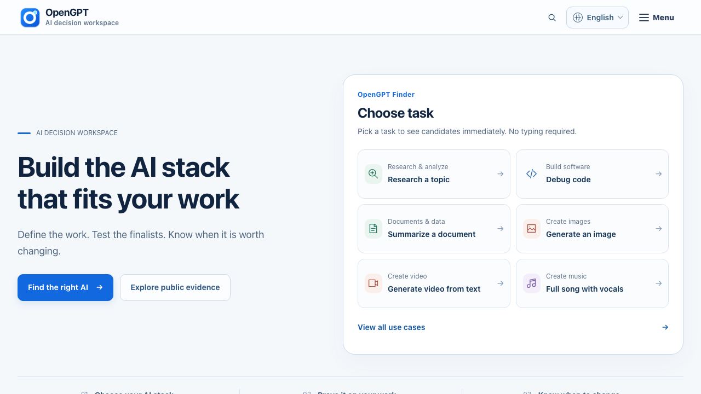Click the globe icon beside English
Image resolution: width=701 pixels, height=394 pixels.
577,18
